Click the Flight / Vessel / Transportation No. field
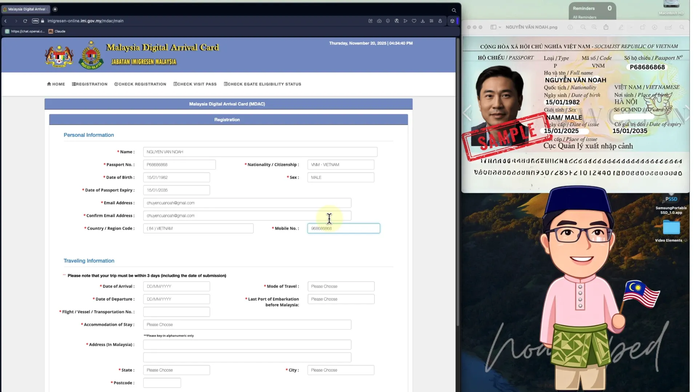Viewport: 698px width, 392px height. coord(176,312)
